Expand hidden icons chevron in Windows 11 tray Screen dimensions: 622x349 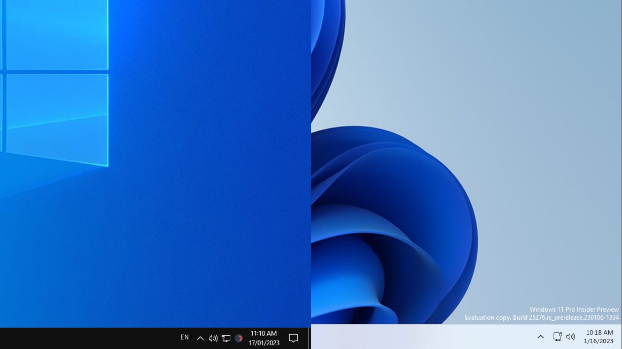(541, 337)
